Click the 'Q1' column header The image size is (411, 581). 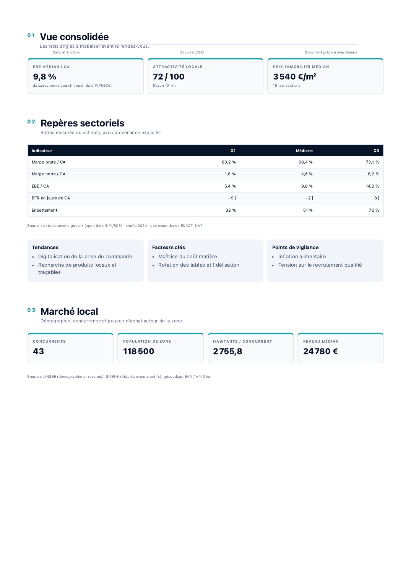[x=233, y=151]
